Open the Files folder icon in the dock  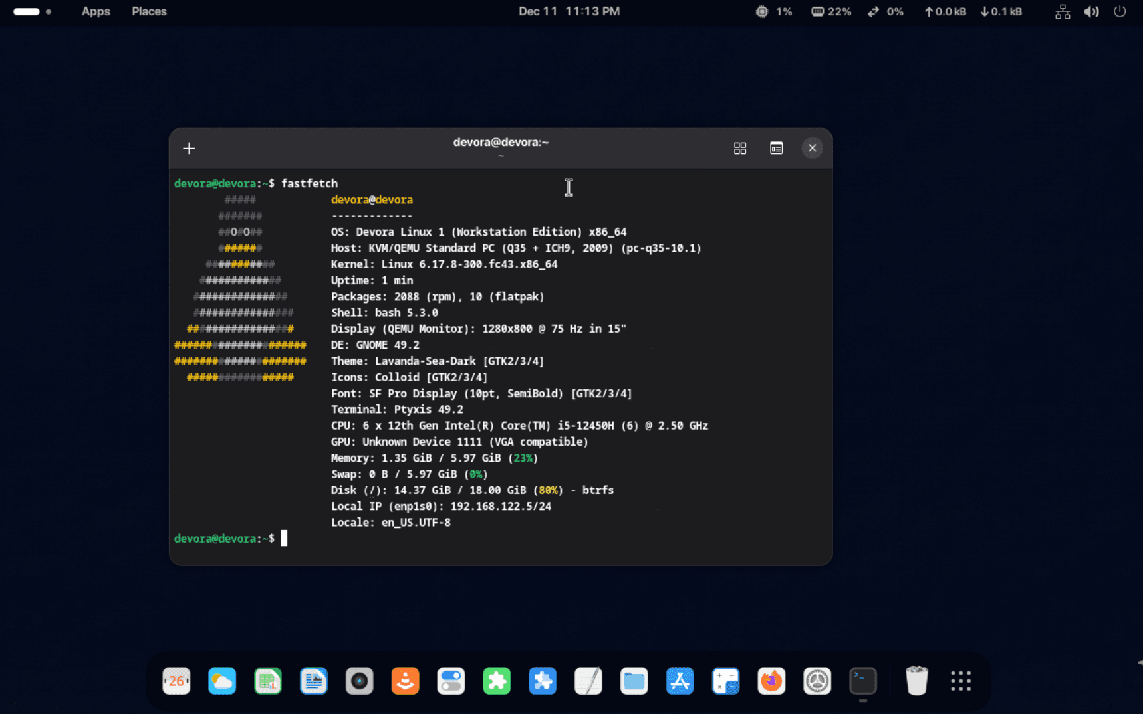tap(634, 681)
